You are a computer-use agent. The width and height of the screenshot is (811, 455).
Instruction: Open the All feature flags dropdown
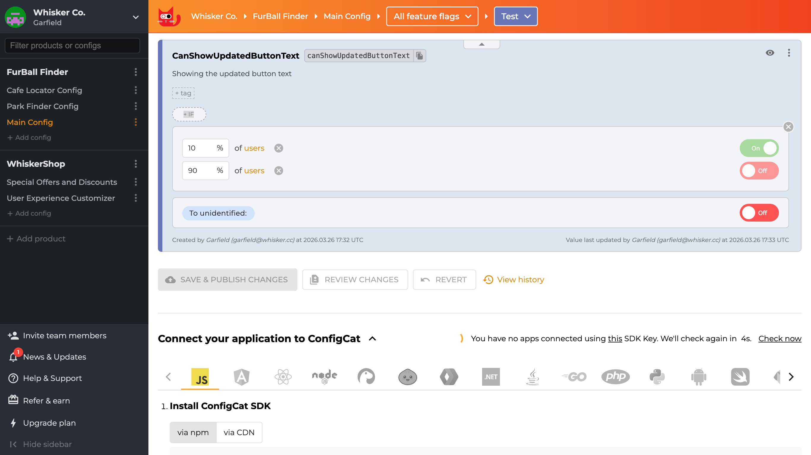click(x=432, y=16)
